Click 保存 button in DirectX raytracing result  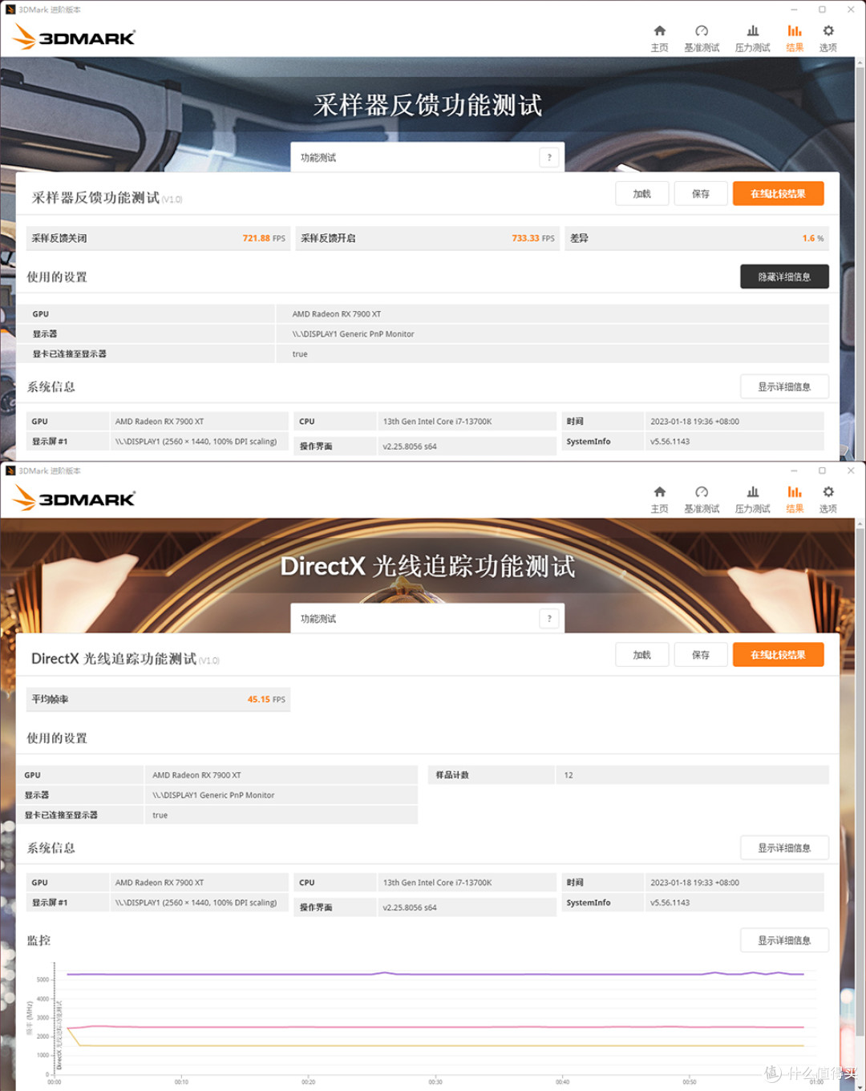click(701, 655)
